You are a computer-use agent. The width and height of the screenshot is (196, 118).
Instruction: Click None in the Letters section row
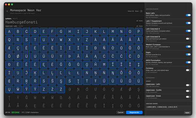pos(141,21)
